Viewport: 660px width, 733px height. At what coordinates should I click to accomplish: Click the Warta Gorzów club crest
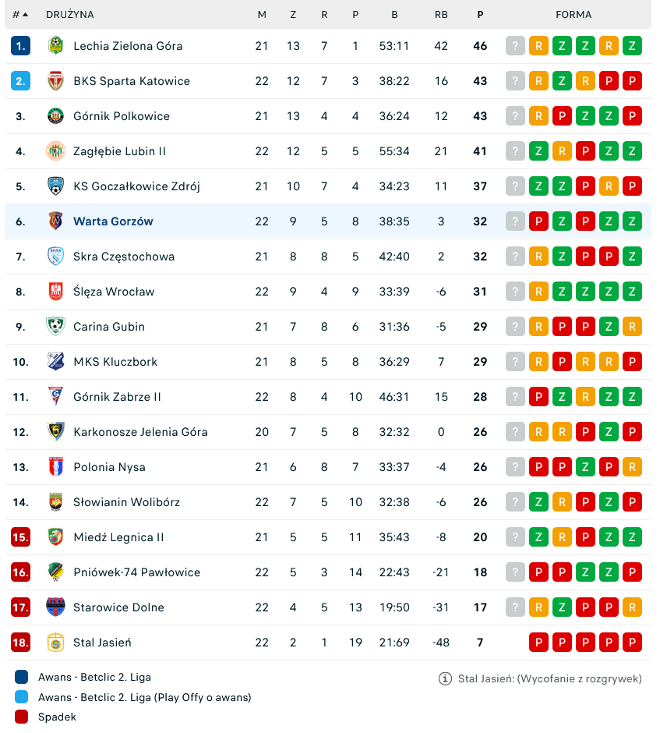point(55,221)
